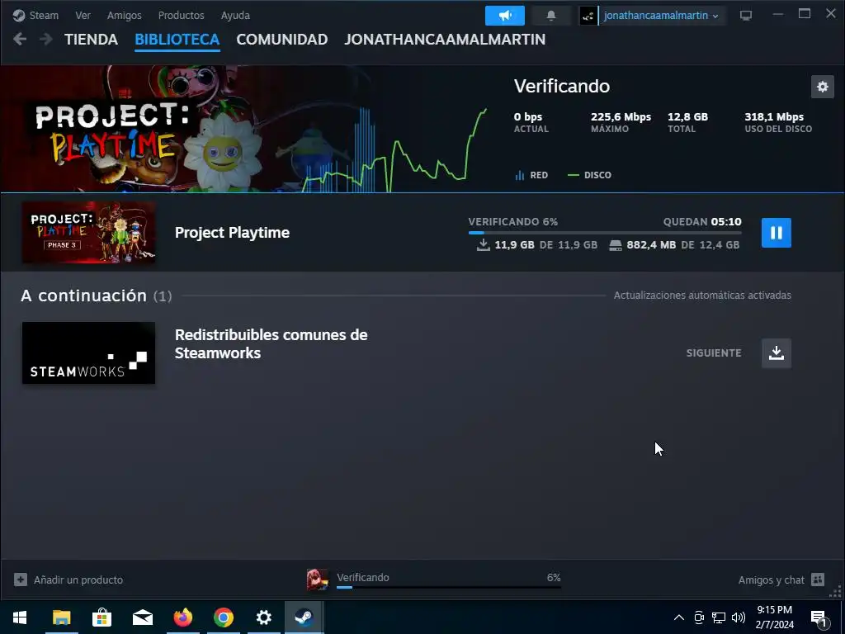Viewport: 845px width, 634px height.
Task: Click the network tray icon
Action: 719,617
